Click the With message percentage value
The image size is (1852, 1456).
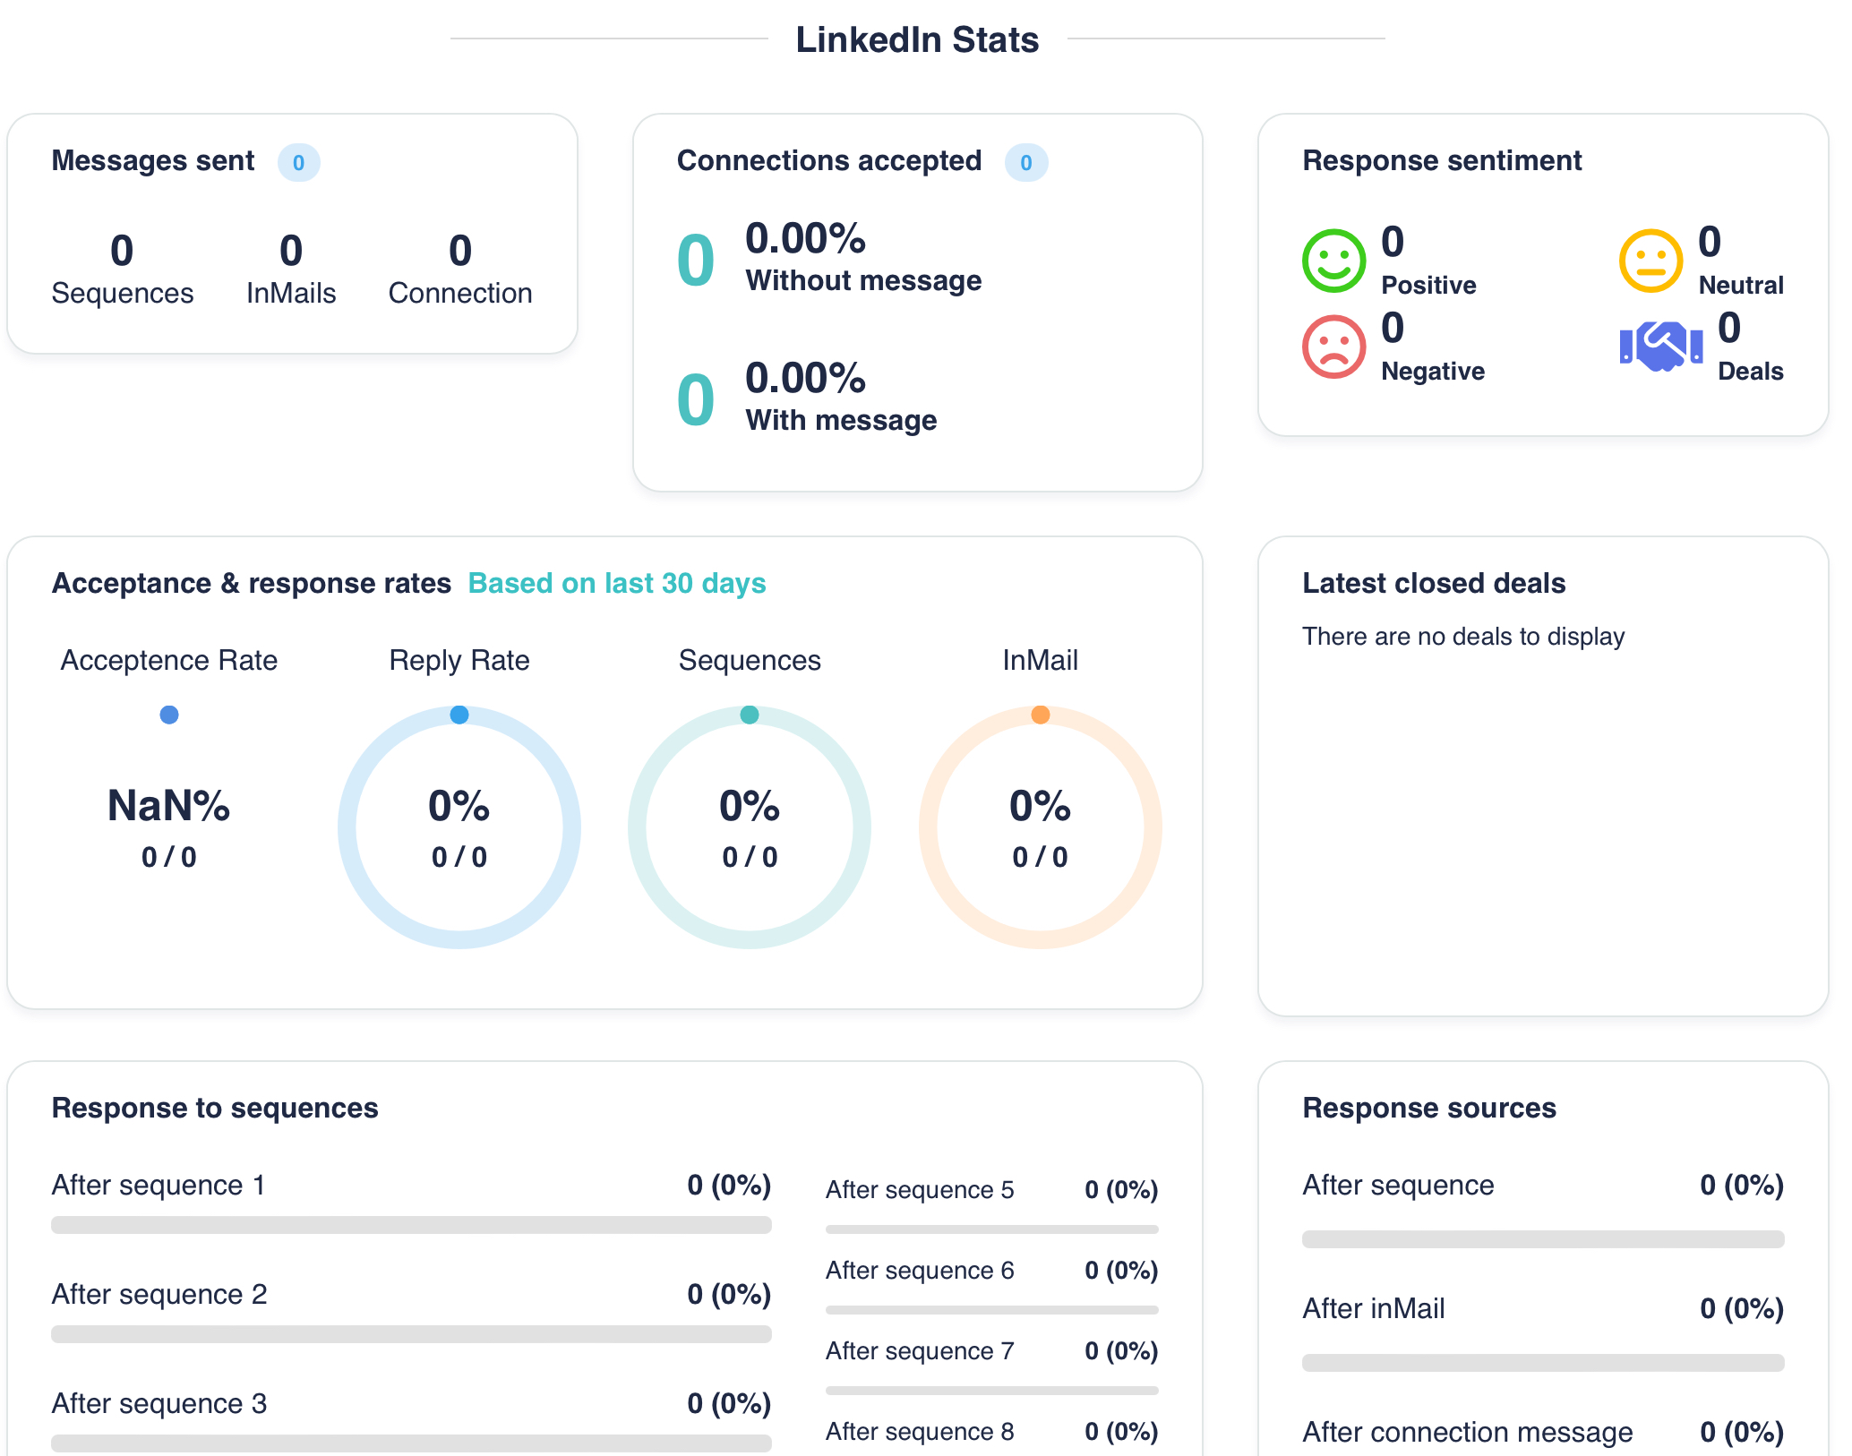(805, 379)
